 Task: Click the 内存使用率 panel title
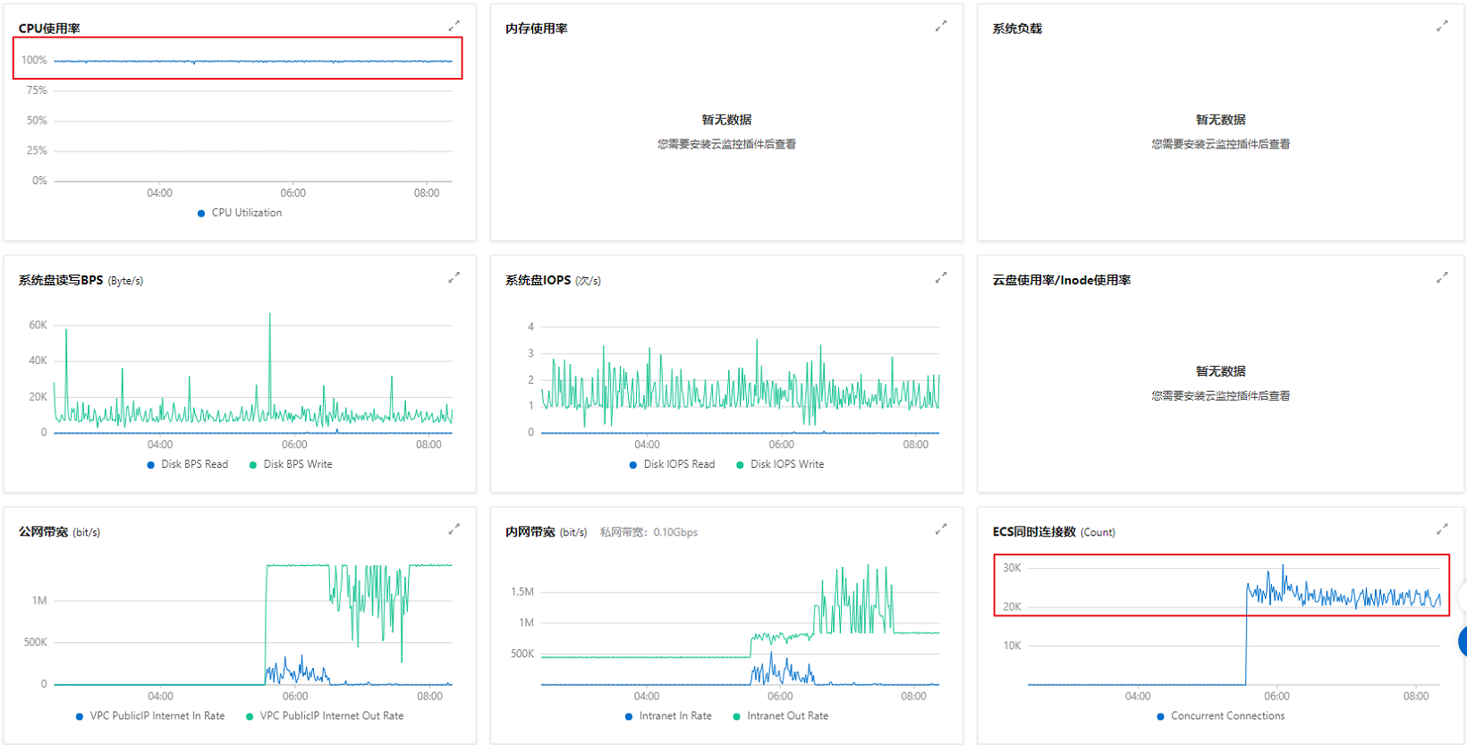coord(537,29)
